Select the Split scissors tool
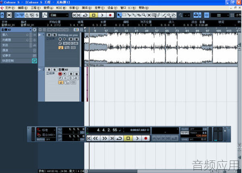Screen dimensions: 242x173 pos(129,15)
